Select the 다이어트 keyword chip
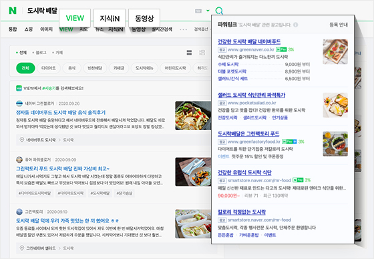The height and width of the screenshot is (259, 374). [x=48, y=68]
